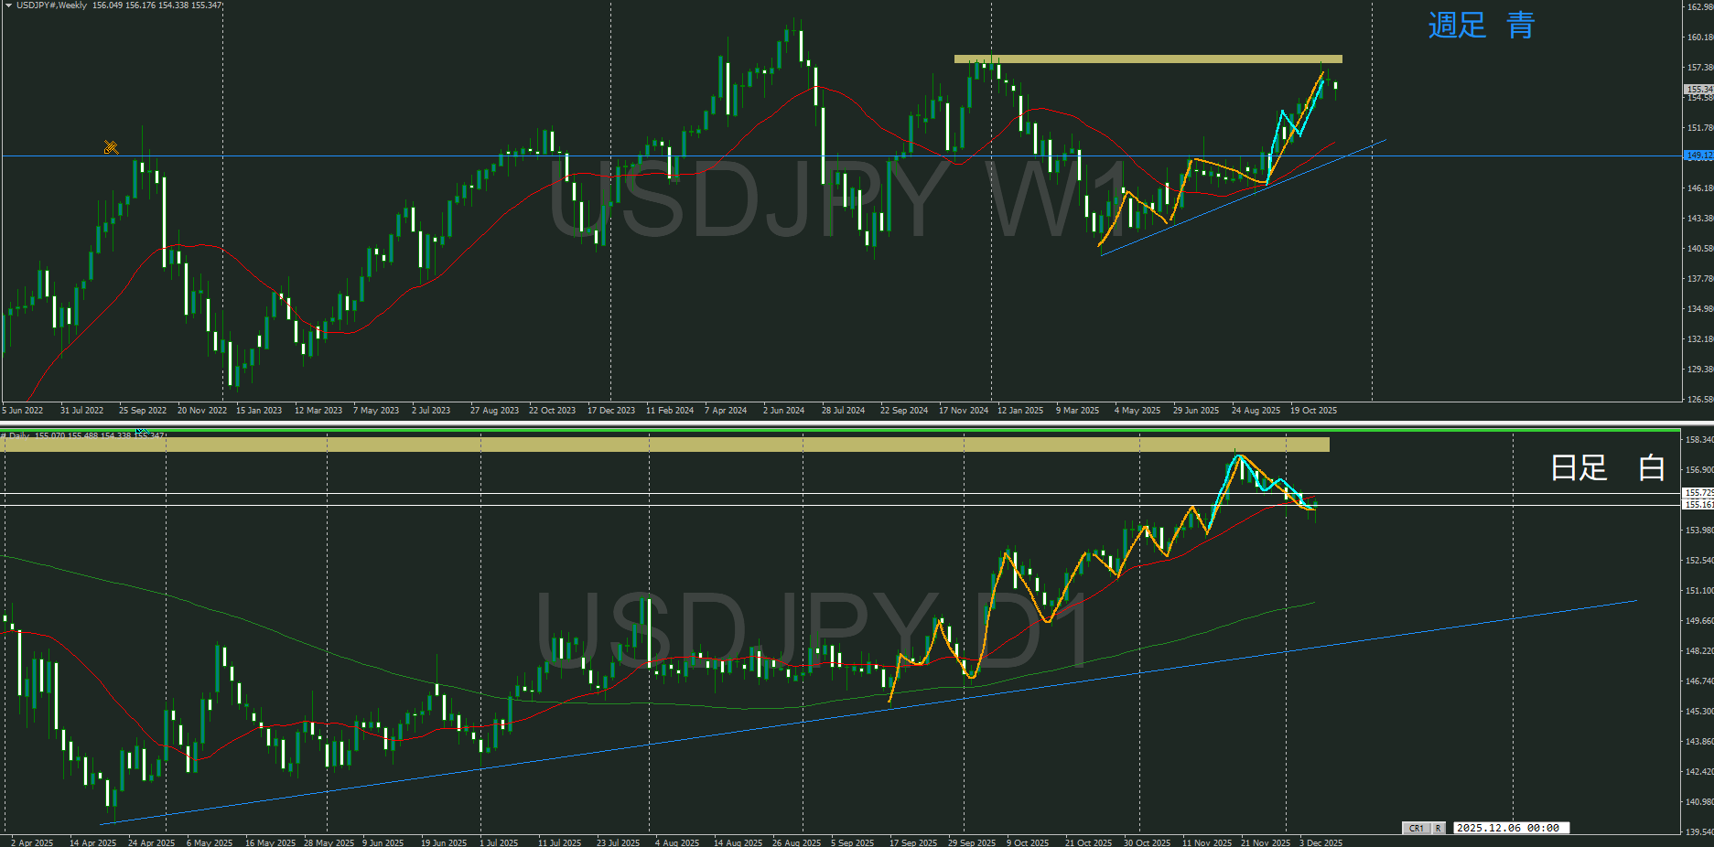
Task: Open the USDJPY#,Weekly chart dropdown triangle
Action: [8, 5]
